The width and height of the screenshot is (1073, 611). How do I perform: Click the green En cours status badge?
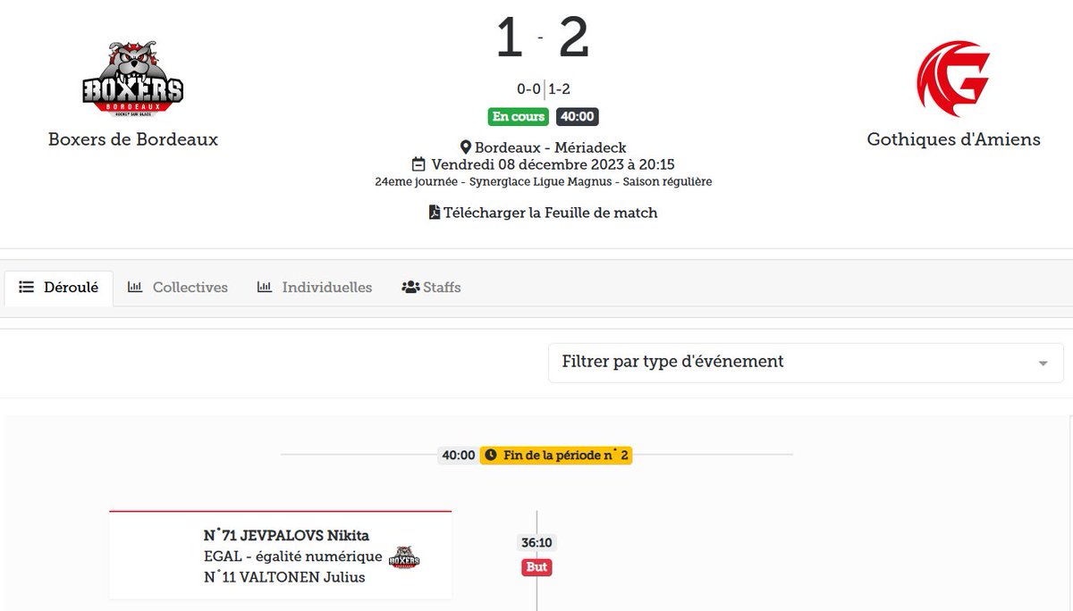[x=518, y=117]
